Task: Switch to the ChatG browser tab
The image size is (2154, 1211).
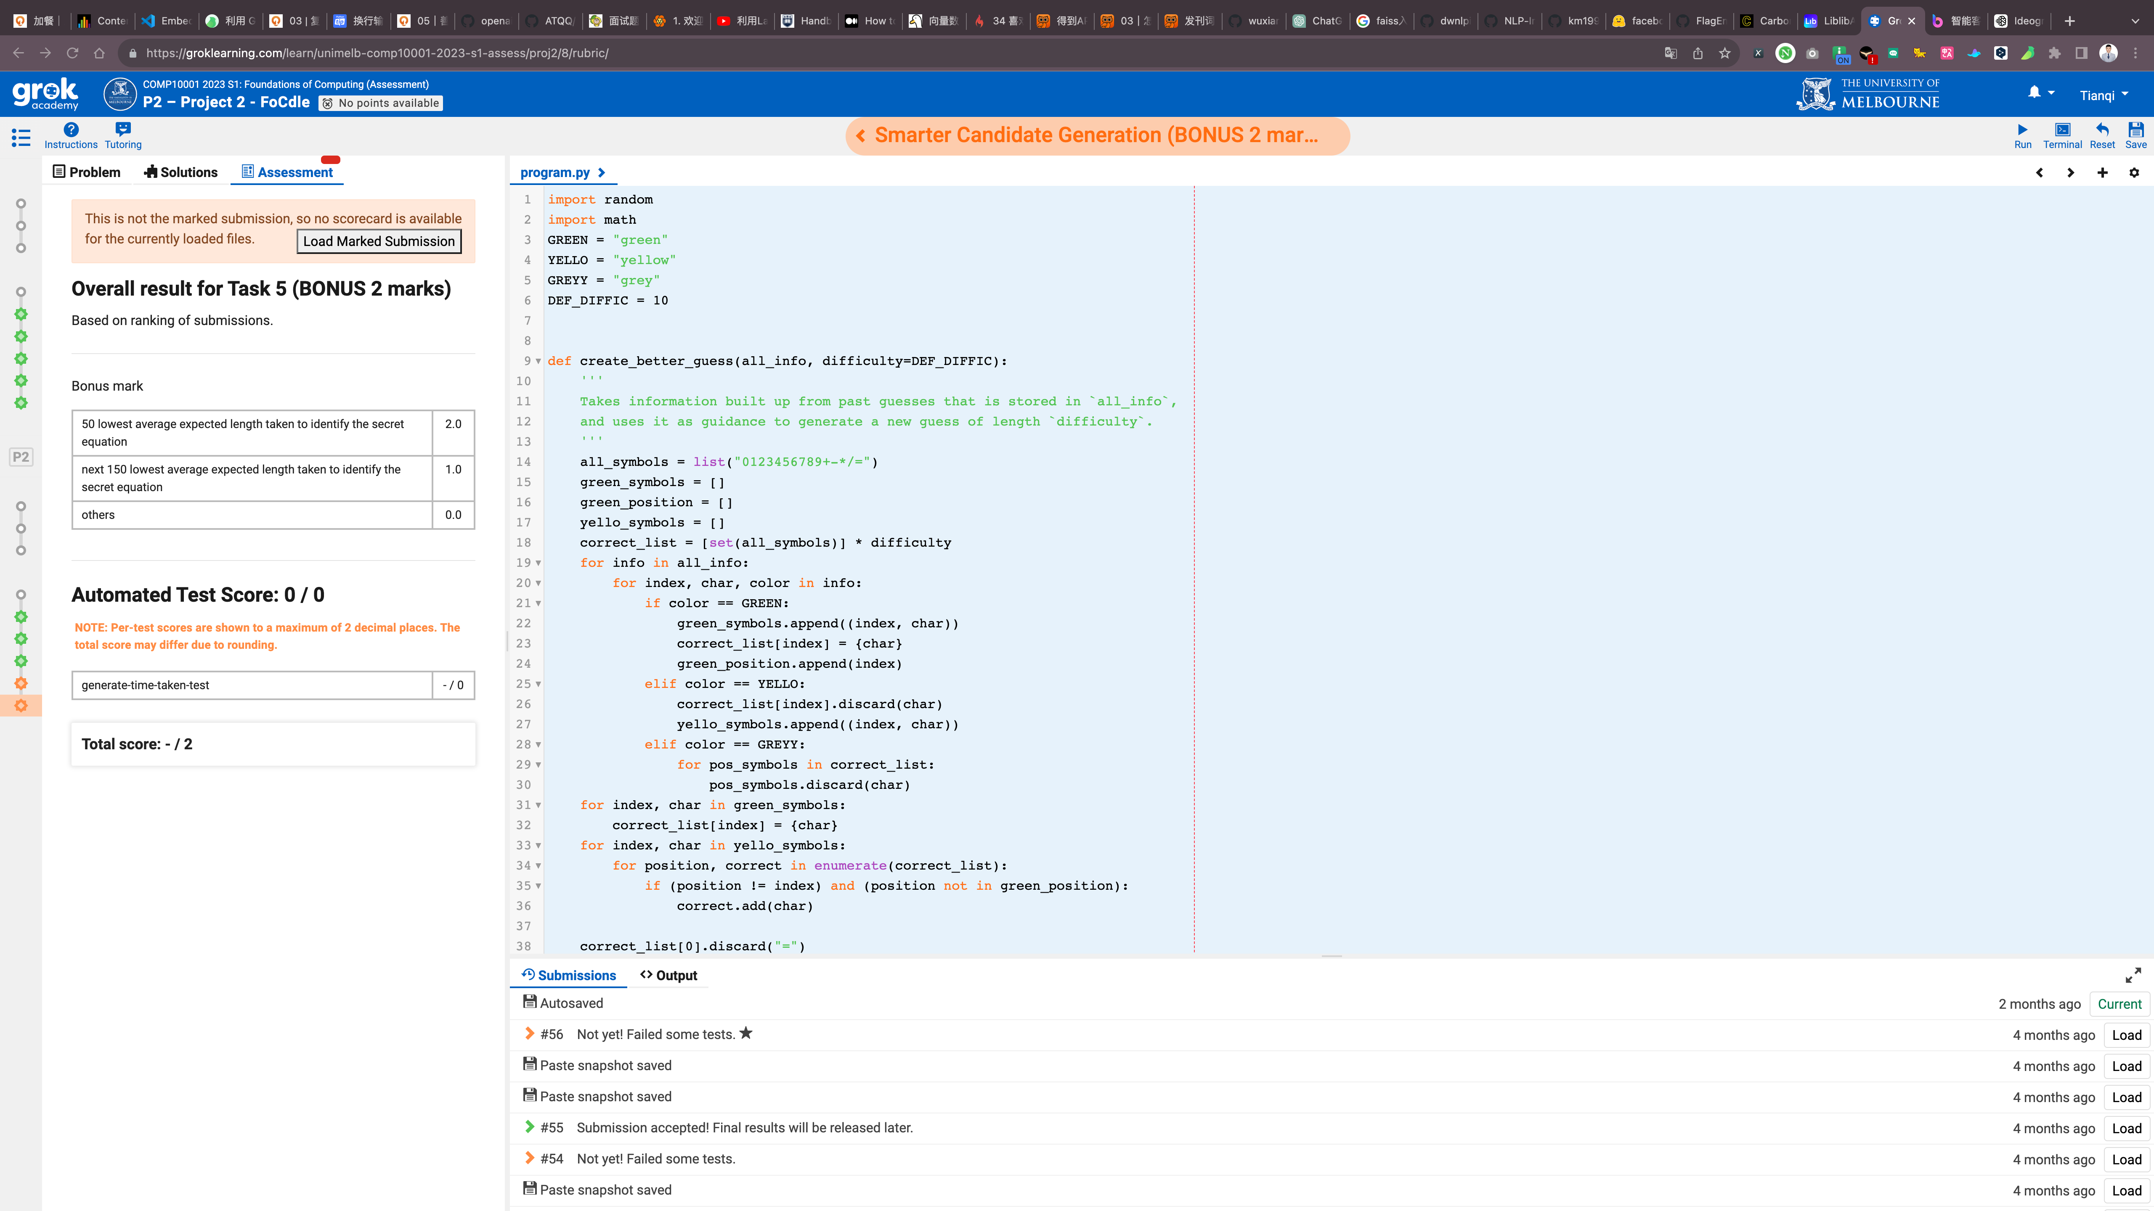Action: click(1318, 21)
